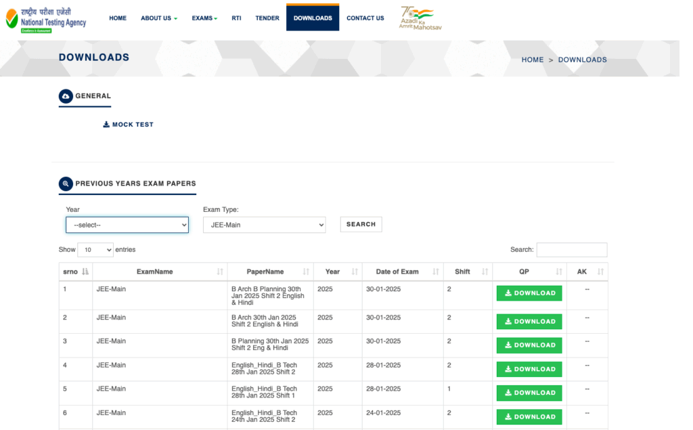Click the General section cloud icon
Image resolution: width=693 pixels, height=430 pixels.
click(66, 96)
